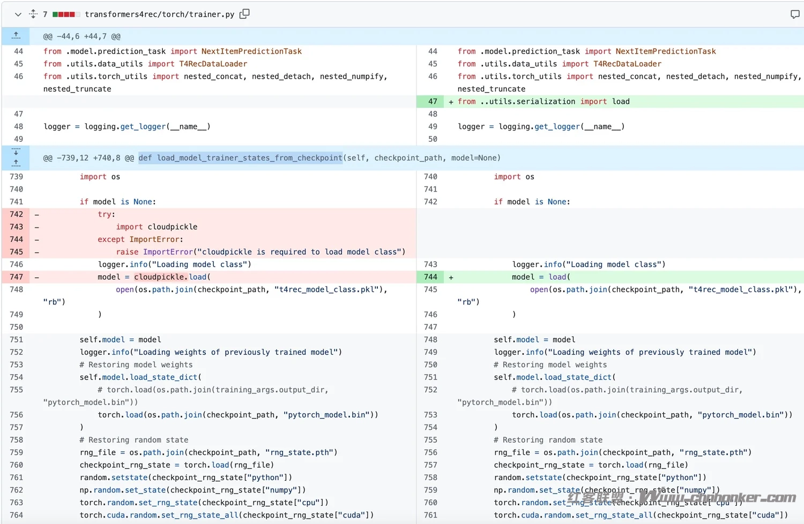Viewport: 804px width, 524px height.
Task: Click the plus marker on added line 47
Action: pyautogui.click(x=451, y=102)
